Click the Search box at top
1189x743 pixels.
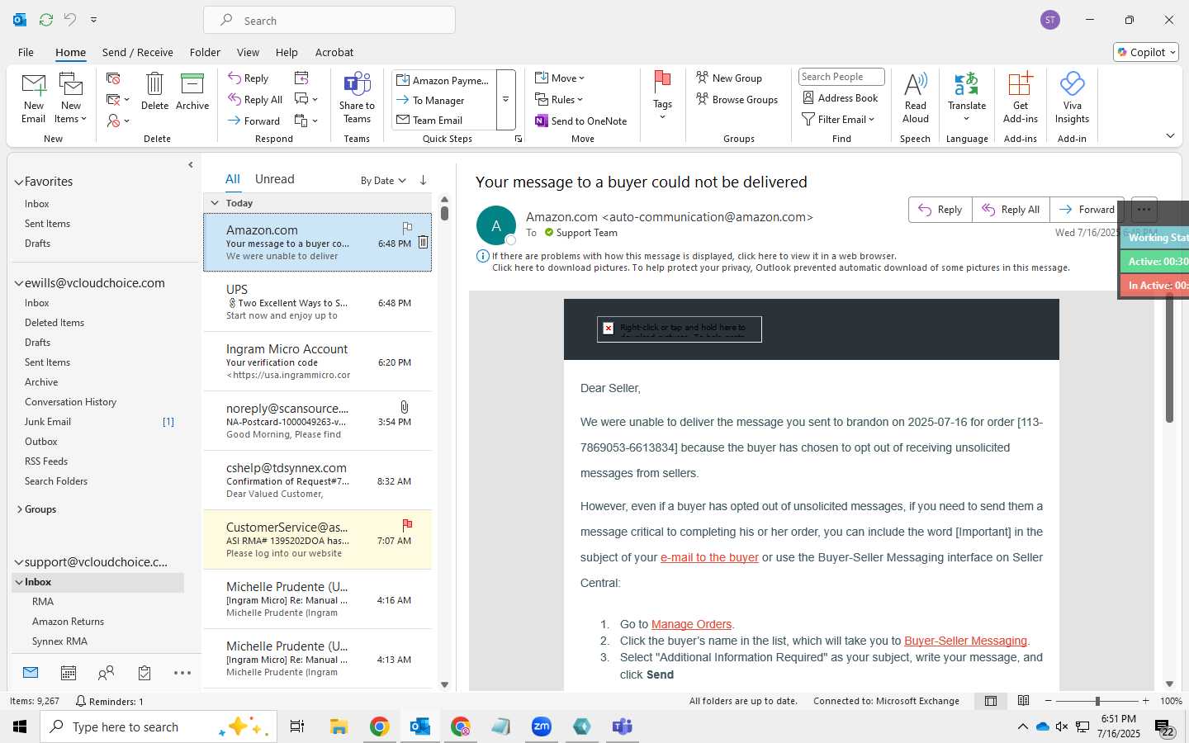pos(329,20)
